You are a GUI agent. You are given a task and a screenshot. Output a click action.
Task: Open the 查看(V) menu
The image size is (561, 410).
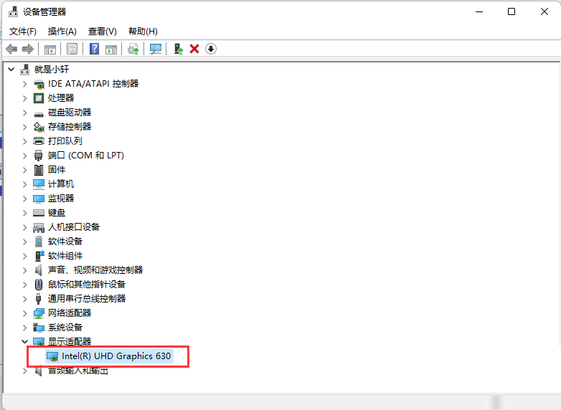(103, 32)
